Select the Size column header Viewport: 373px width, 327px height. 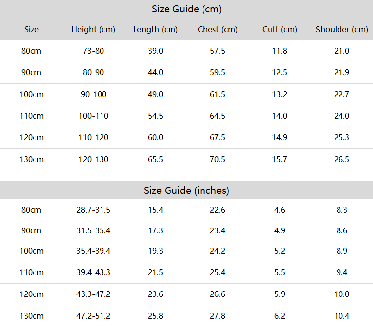(32, 29)
